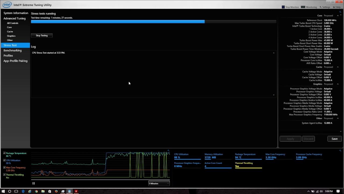This screenshot has width=344, height=194.
Task: Open the Microsoft Store from the taskbar
Action: pyautogui.click(x=50, y=191)
